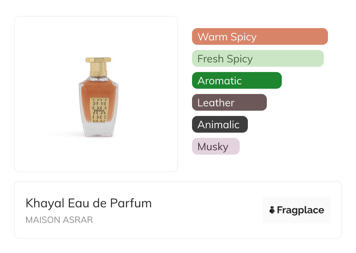The image size is (356, 253).
Task: Click the shadow beneath the perfume bottle
Action: pyautogui.click(x=64, y=135)
